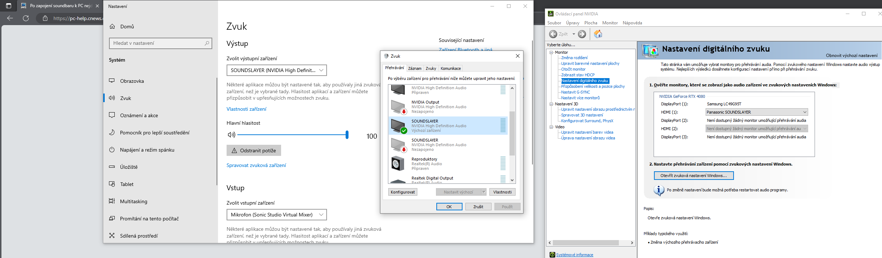
Task: Collapse the Monitor tree node
Action: coord(551,52)
